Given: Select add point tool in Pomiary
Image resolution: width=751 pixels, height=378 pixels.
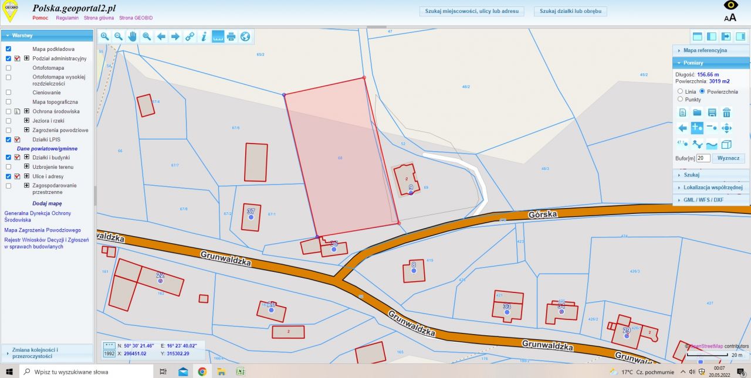Looking at the screenshot, I should (697, 128).
